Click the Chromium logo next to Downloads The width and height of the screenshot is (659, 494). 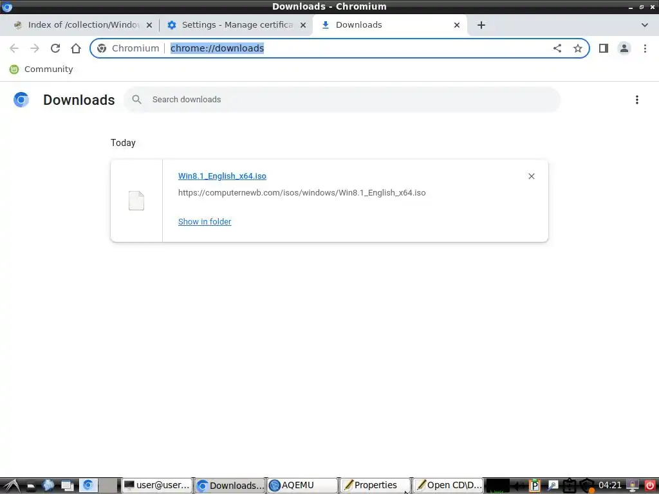[x=21, y=100]
